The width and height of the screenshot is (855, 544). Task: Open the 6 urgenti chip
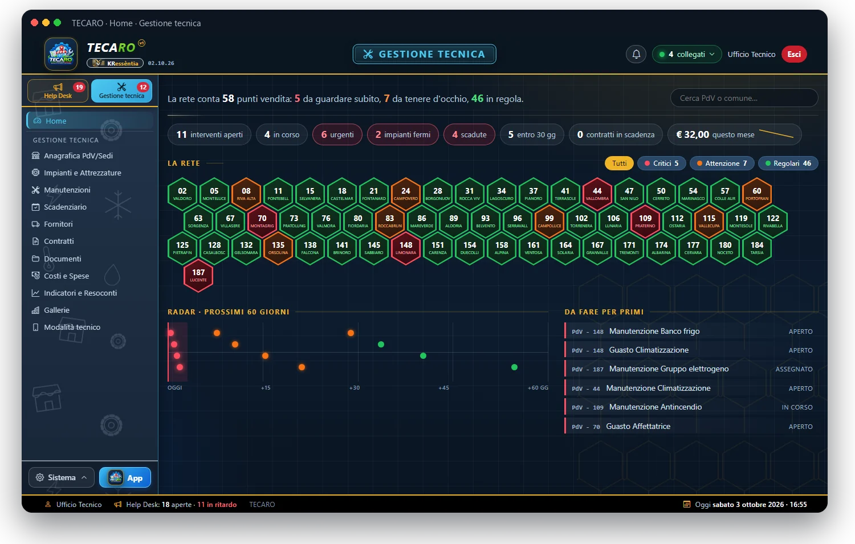point(337,134)
